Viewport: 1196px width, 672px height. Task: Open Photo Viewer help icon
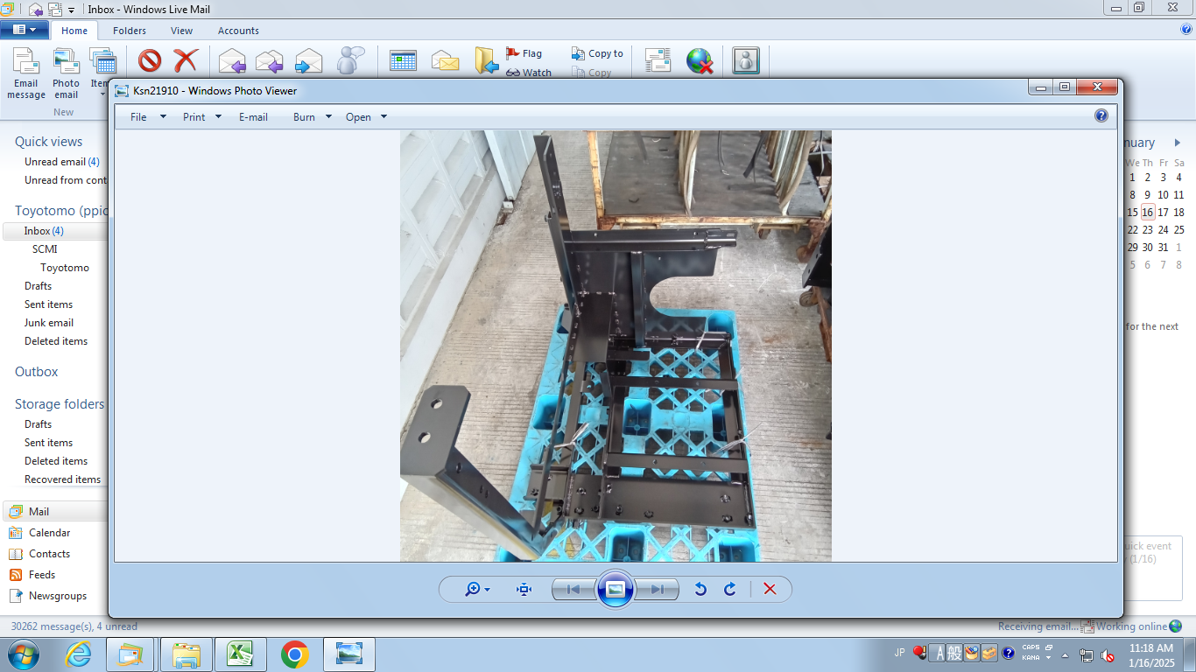coord(1101,115)
